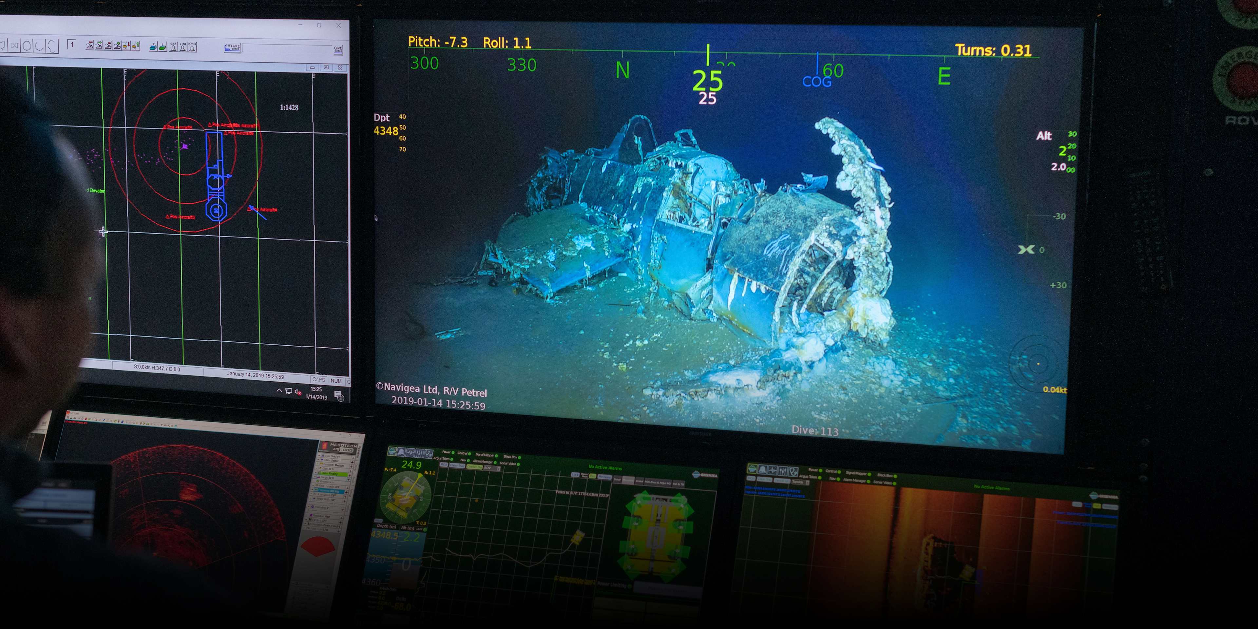This screenshot has width=1258, height=629.
Task: Click the yellow vehicle green up-arrow icon
Action: pyautogui.click(x=135, y=47)
